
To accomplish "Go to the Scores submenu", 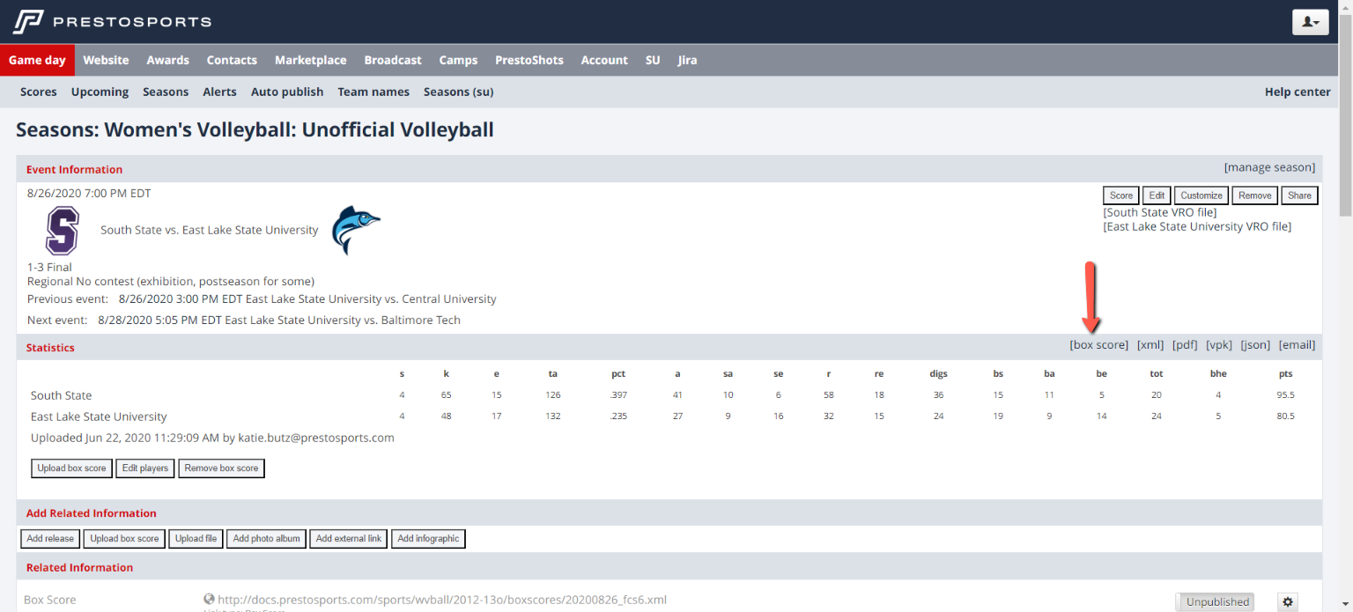I will 39,92.
